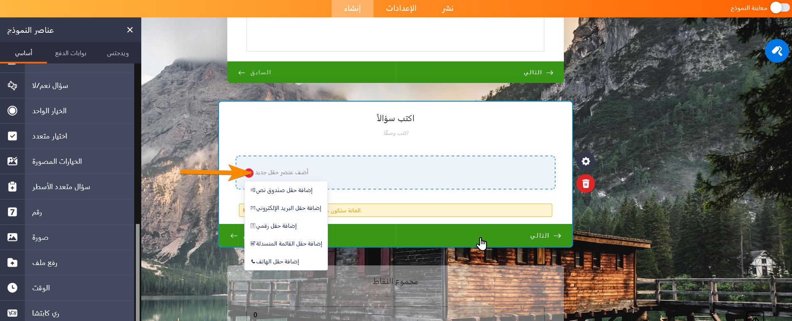Click the large text area on upper card
The height and width of the screenshot is (321, 792).
point(395,34)
